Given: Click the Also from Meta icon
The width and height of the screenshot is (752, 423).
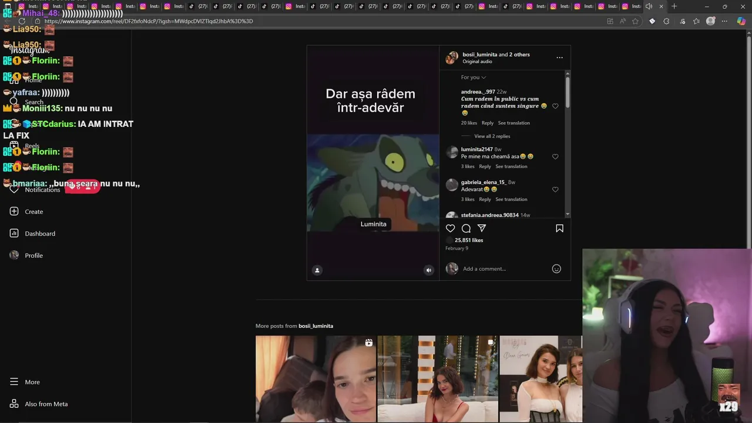Looking at the screenshot, I should click(x=14, y=404).
